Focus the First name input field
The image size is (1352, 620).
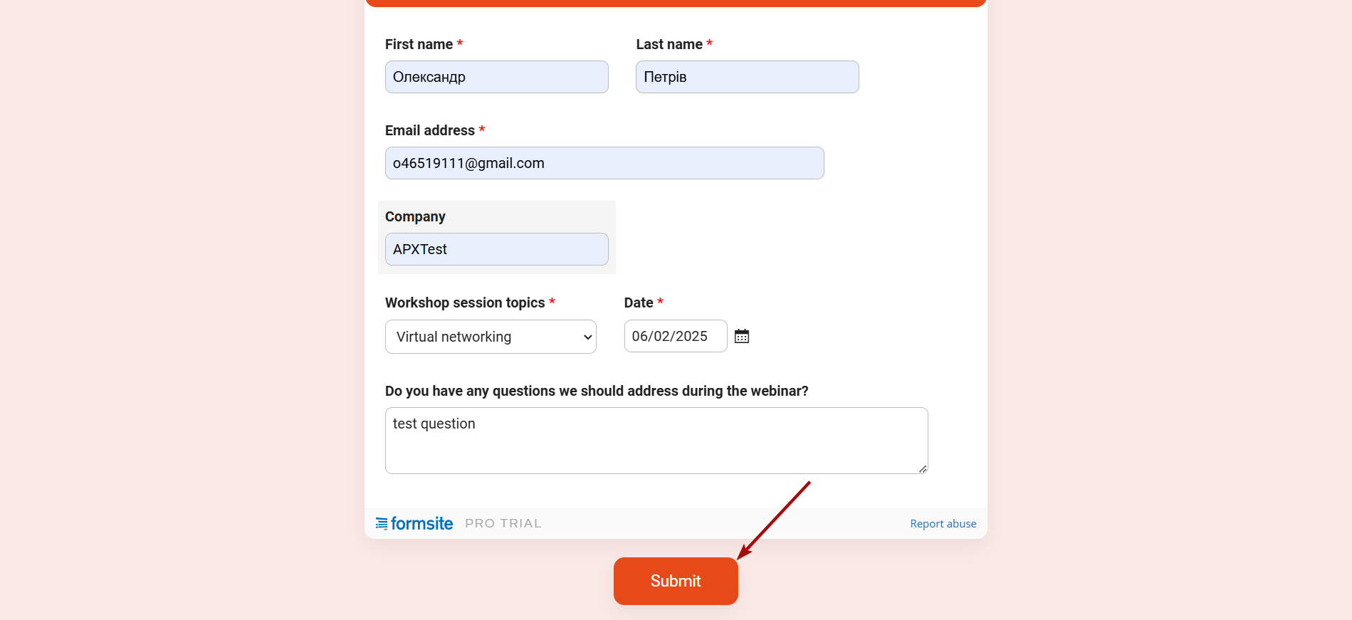[497, 77]
